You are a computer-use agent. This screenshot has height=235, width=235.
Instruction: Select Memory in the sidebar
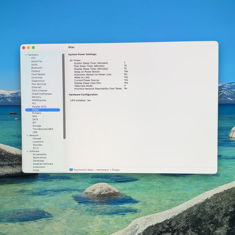pos(36,97)
